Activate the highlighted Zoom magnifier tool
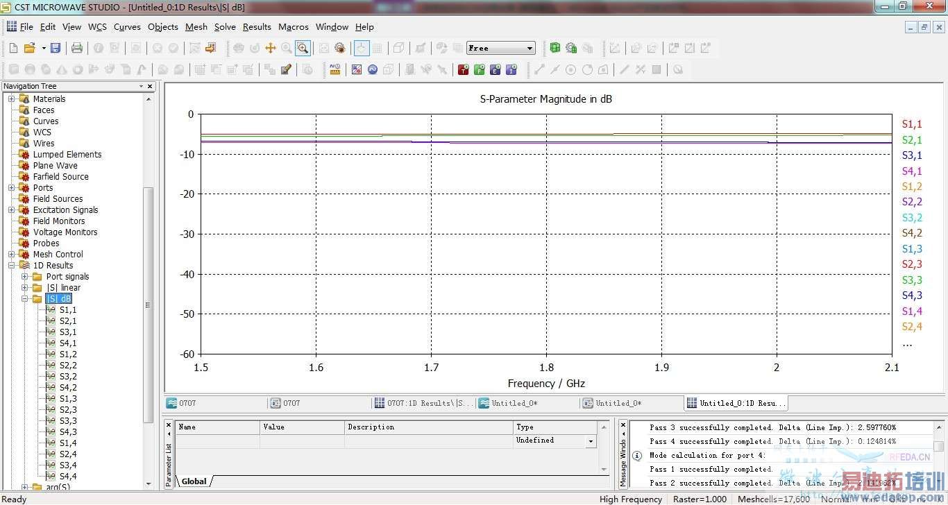 tap(303, 48)
